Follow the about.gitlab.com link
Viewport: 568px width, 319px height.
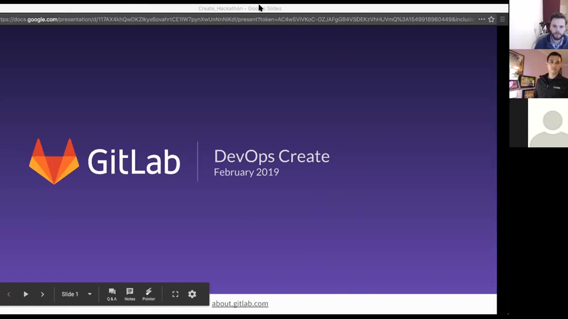tap(240, 303)
